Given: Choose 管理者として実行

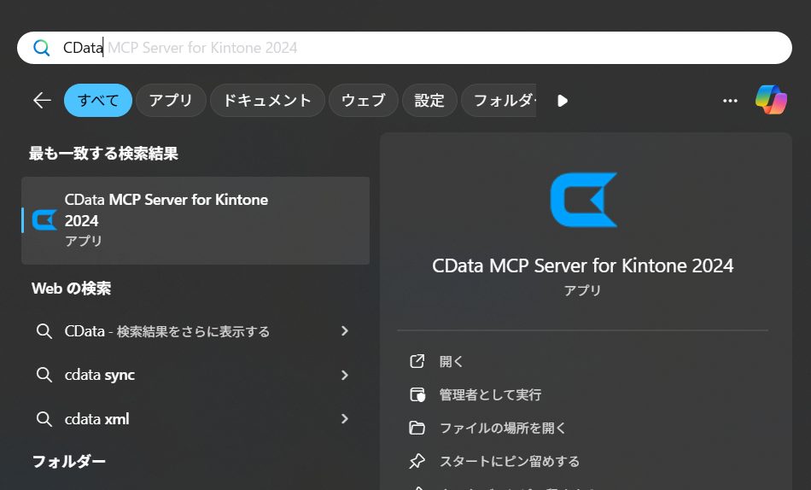Looking at the screenshot, I should click(x=490, y=394).
